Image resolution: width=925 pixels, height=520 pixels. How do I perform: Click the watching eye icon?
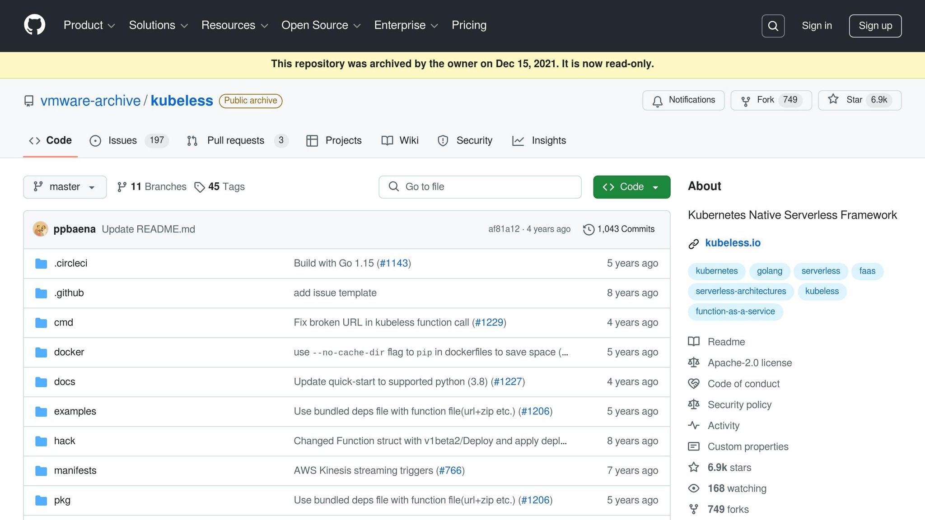point(694,488)
